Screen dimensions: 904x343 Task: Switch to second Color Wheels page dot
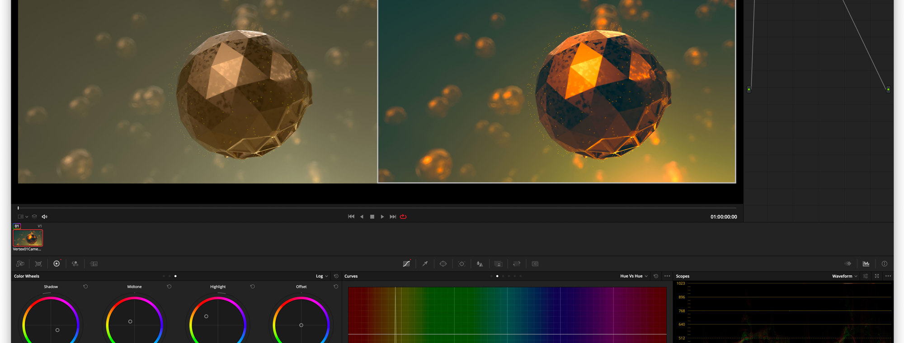(x=169, y=276)
